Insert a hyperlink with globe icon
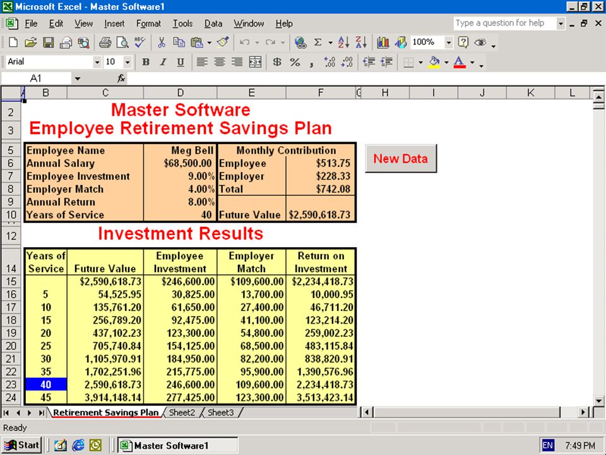 (300, 42)
